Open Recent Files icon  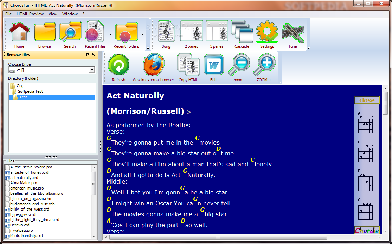click(95, 32)
